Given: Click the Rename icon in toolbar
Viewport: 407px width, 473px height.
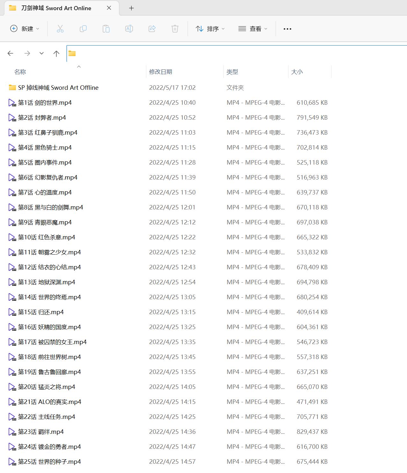Looking at the screenshot, I should [x=129, y=29].
